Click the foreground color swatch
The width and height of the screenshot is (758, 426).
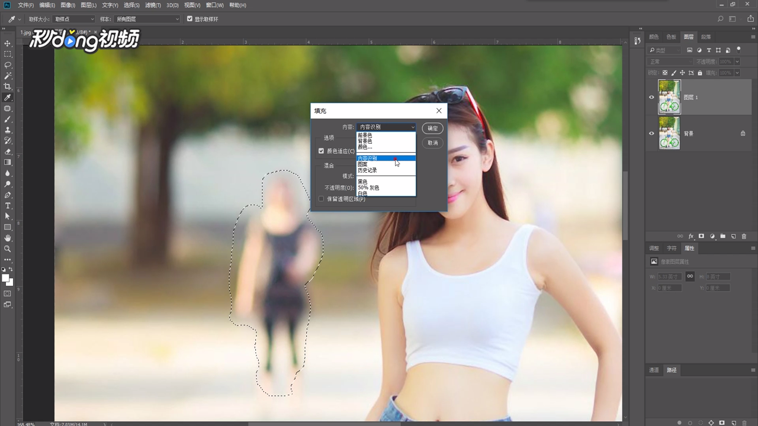pos(5,277)
